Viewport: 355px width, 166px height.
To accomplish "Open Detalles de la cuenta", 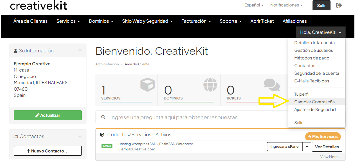I will tap(314, 43).
